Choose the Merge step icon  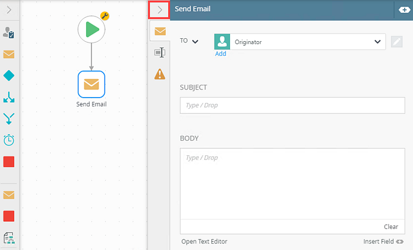(x=9, y=119)
